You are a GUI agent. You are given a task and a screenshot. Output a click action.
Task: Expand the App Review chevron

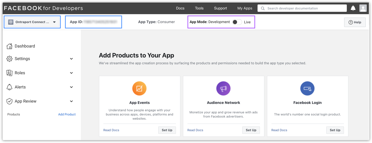pyautogui.click(x=71, y=101)
